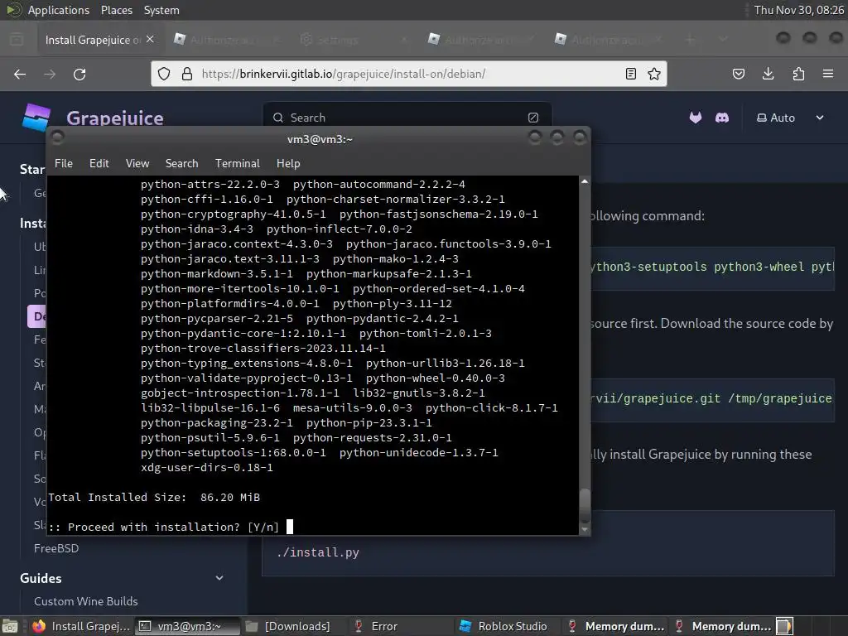Open the terminal Terminal menu
The height and width of the screenshot is (636, 848).
coord(238,163)
